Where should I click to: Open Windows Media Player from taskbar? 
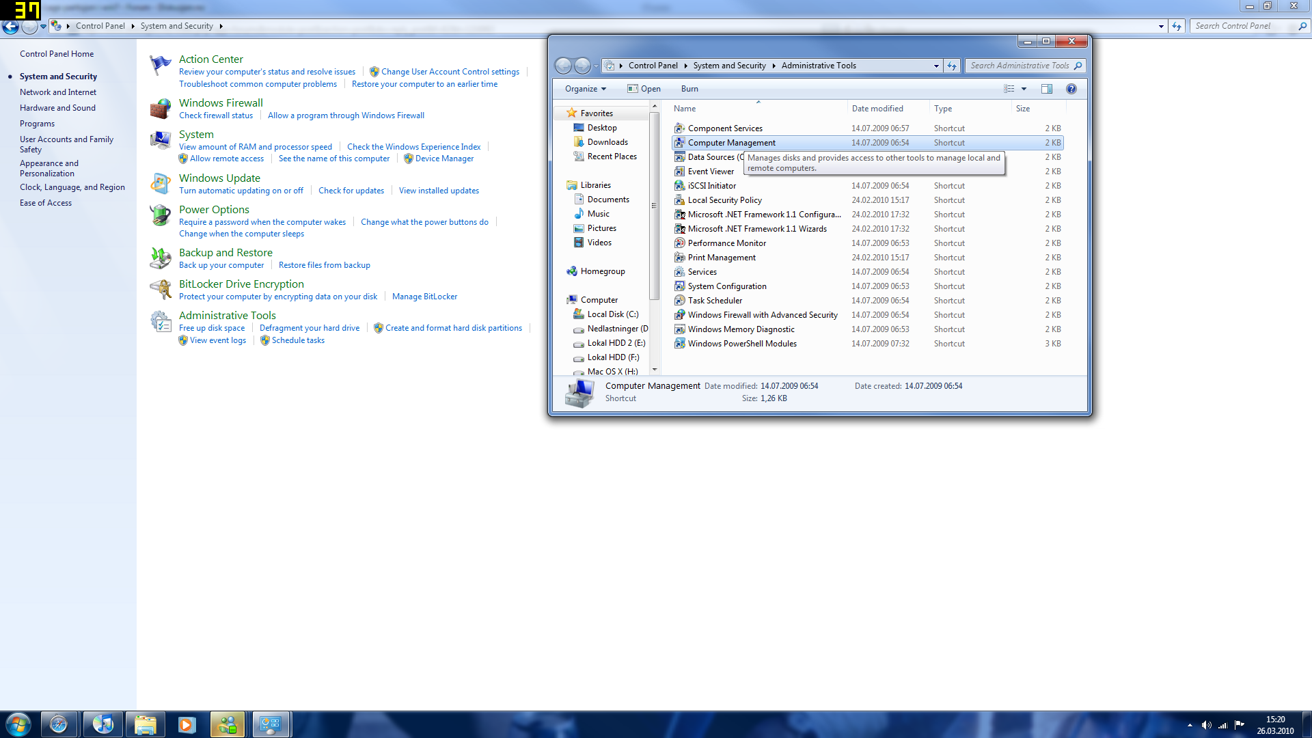(x=187, y=724)
